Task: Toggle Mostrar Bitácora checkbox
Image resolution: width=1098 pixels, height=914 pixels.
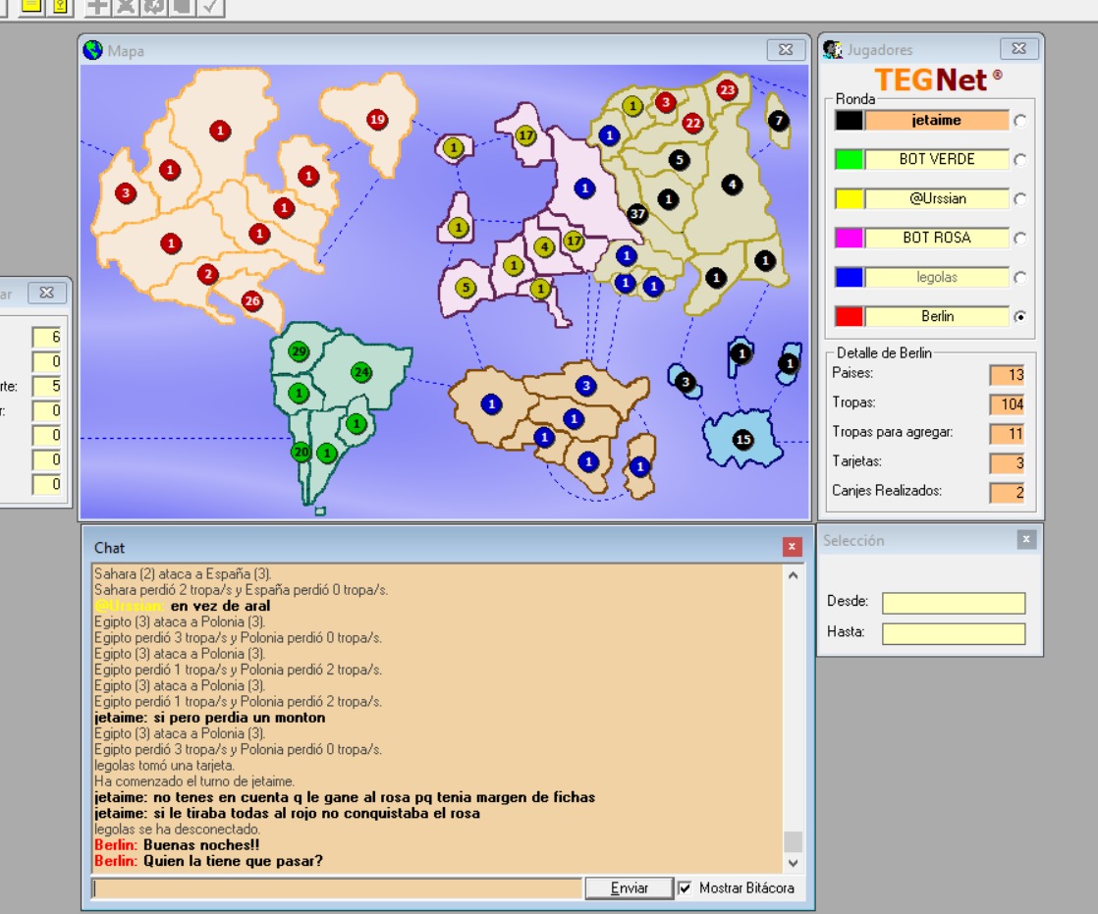Action: pos(685,888)
